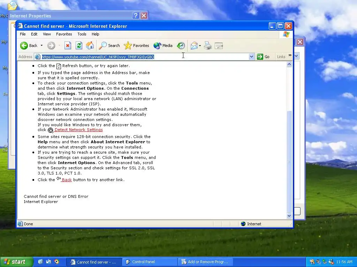Click the scrollbar down arrow
The width and height of the screenshot is (357, 267).
(x=289, y=216)
